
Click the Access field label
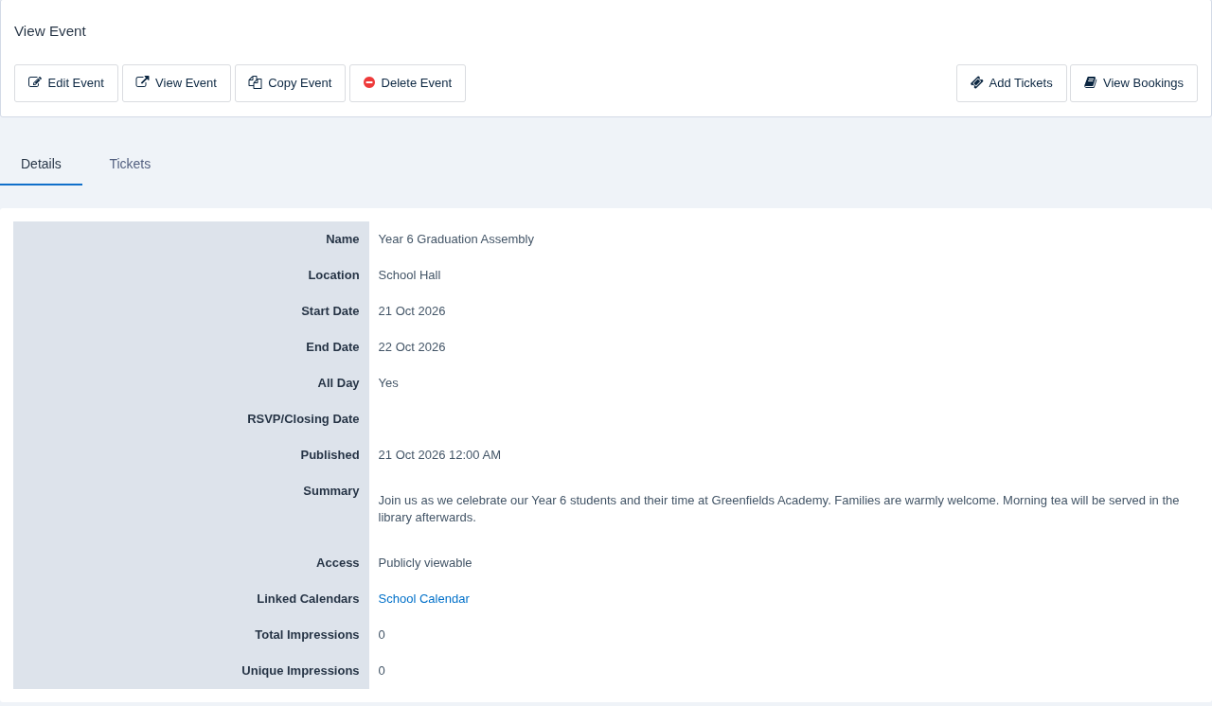[x=338, y=563]
